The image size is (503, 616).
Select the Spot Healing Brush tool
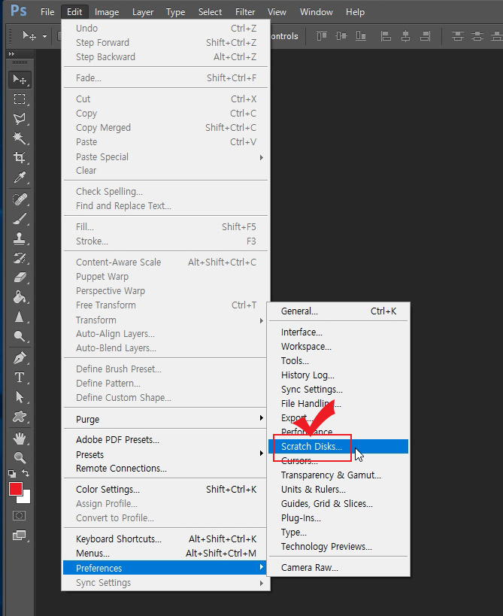point(20,199)
